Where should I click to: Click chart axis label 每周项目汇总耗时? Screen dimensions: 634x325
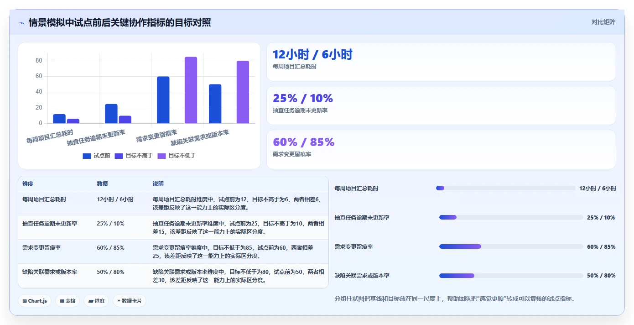(50, 136)
